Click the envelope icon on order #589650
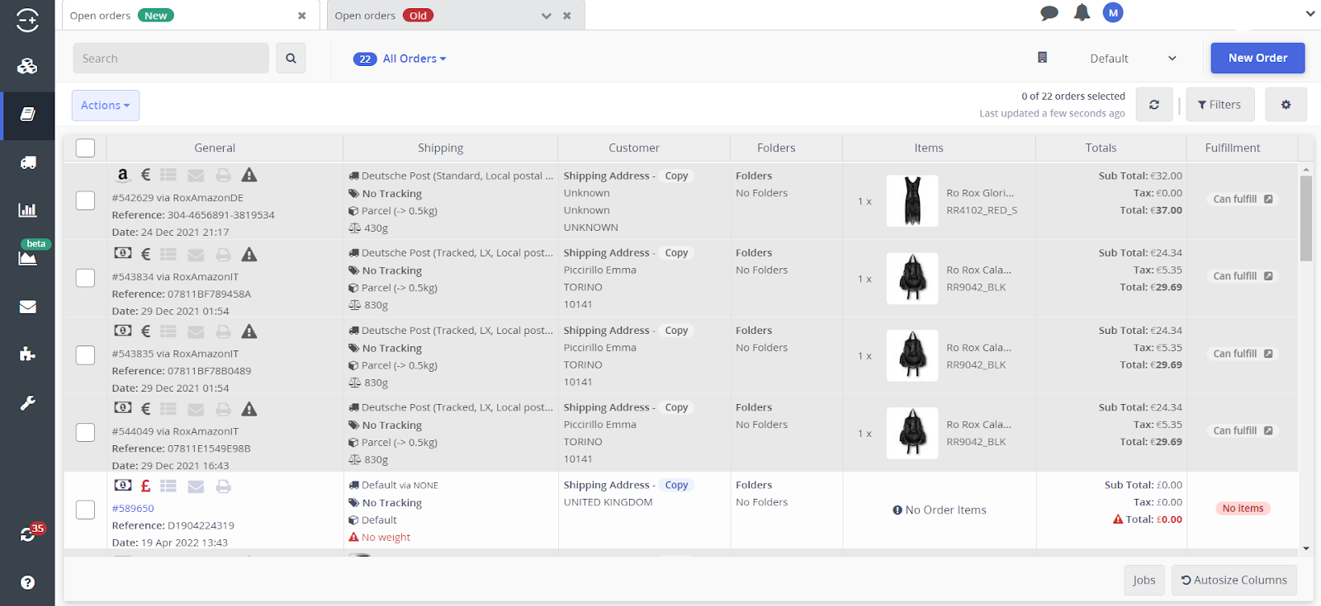1321x606 pixels. pyautogui.click(x=196, y=486)
